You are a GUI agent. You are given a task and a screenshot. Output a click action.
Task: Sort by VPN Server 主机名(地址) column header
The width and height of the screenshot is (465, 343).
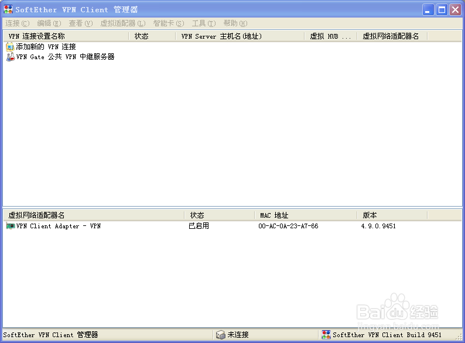(240, 36)
